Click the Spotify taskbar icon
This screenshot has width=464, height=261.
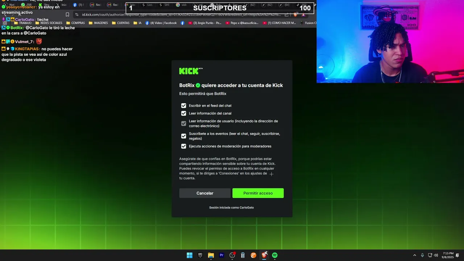275,255
